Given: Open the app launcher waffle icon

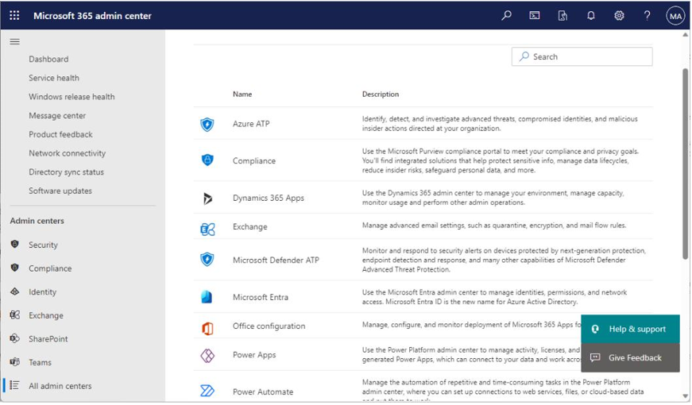Looking at the screenshot, I should [x=14, y=15].
